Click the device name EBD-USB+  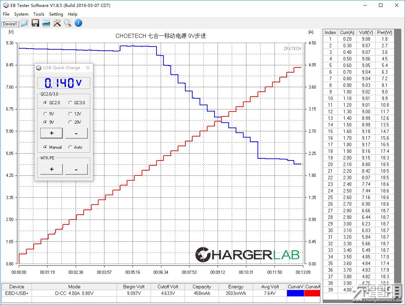17,293
